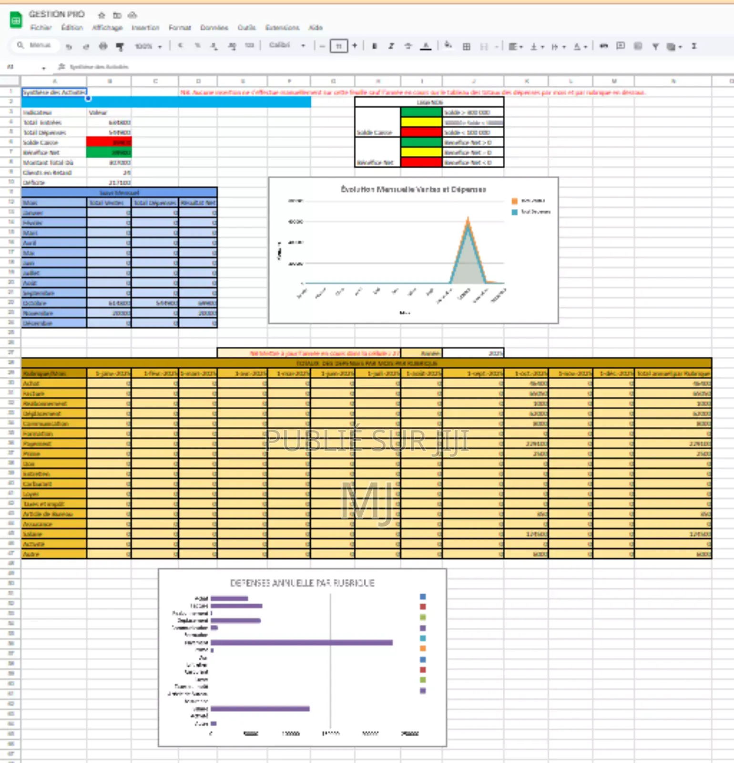The image size is (734, 763).
Task: Click the insert comment icon
Action: pos(620,46)
